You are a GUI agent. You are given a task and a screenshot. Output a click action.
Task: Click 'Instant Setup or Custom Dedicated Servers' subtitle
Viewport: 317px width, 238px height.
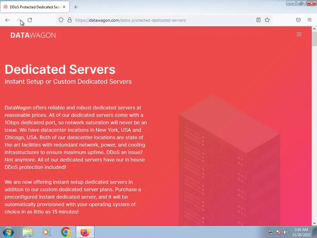[x=68, y=82]
